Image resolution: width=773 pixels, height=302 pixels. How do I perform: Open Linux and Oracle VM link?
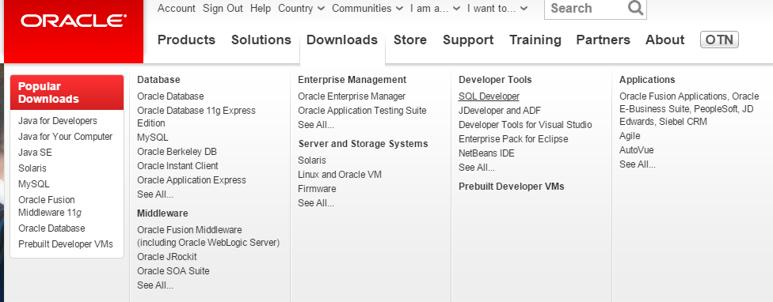tap(340, 175)
